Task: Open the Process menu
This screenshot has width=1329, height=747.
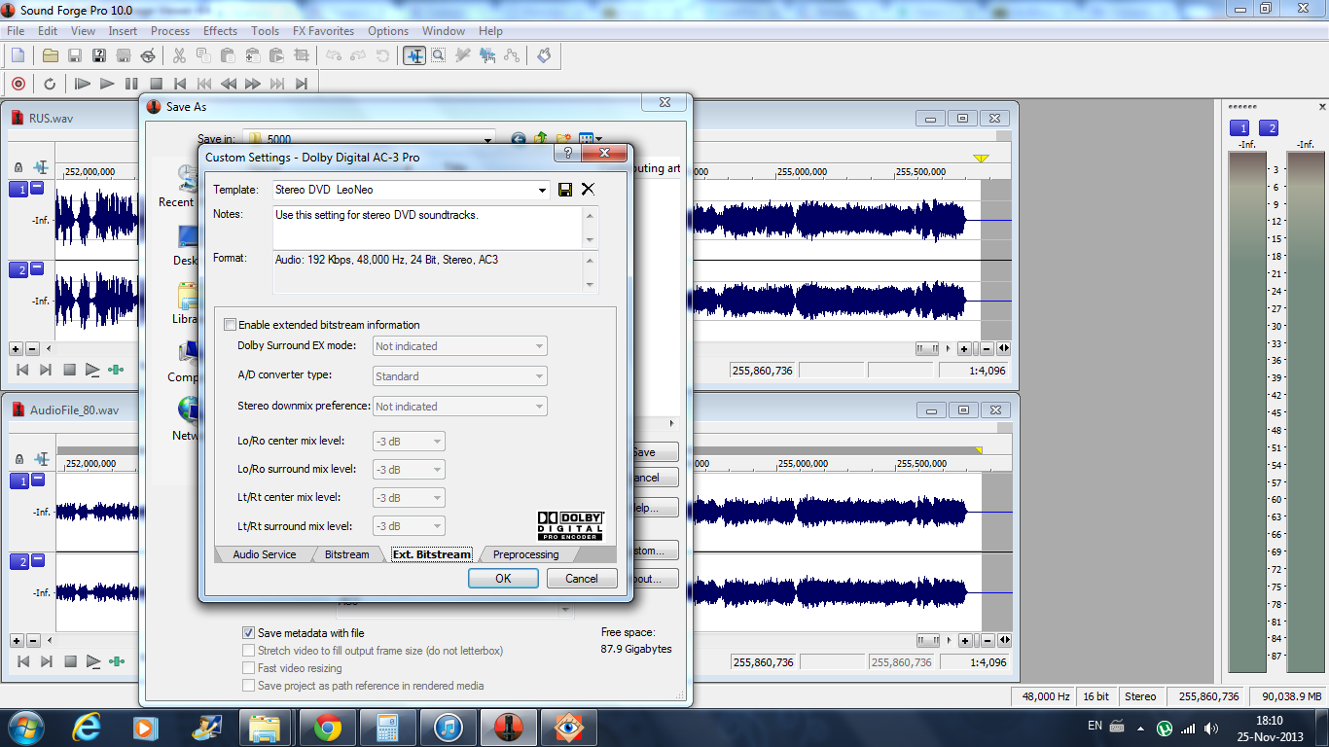Action: coord(170,31)
